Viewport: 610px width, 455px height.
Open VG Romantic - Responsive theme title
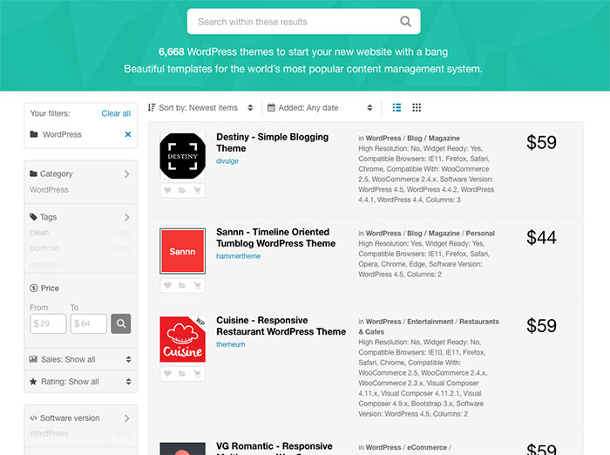click(x=274, y=447)
